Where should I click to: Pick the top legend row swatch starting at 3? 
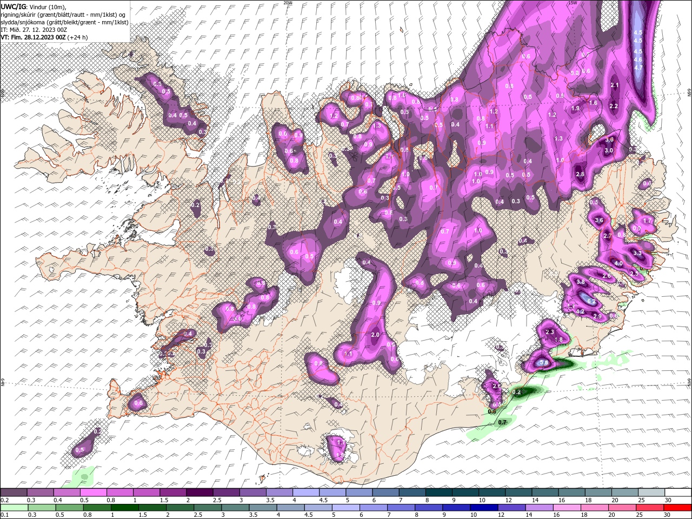point(253,492)
